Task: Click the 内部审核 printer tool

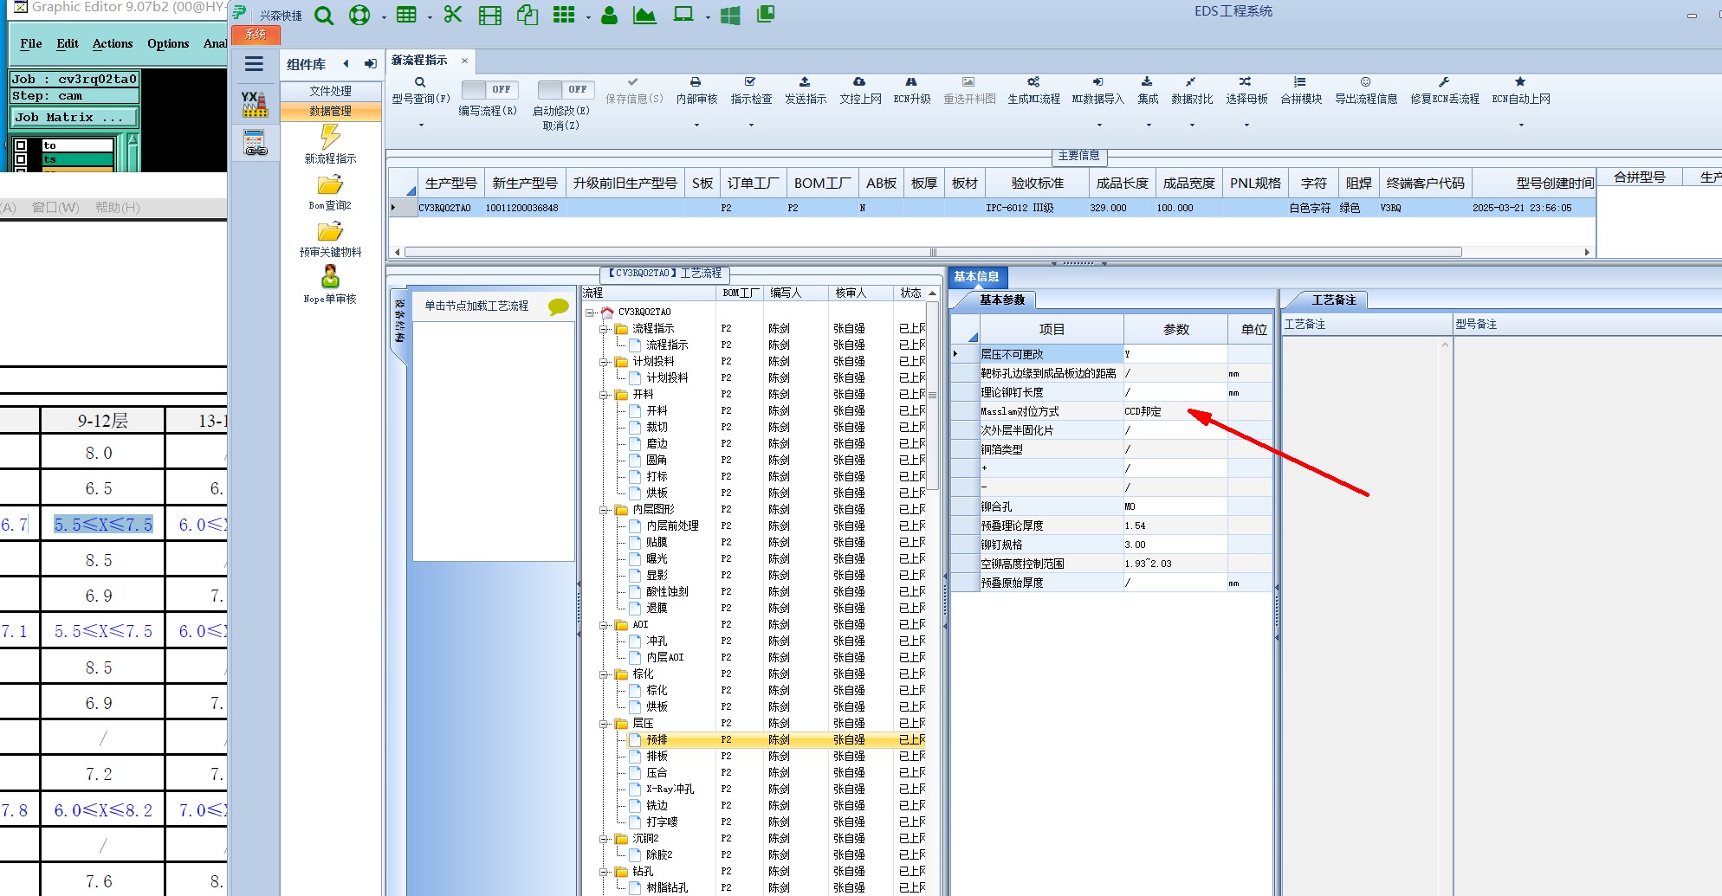Action: (x=696, y=90)
